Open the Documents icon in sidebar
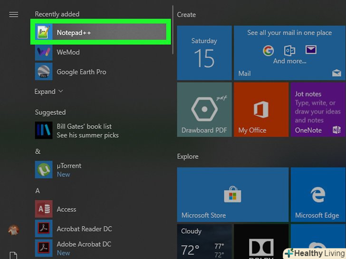 click(13, 255)
